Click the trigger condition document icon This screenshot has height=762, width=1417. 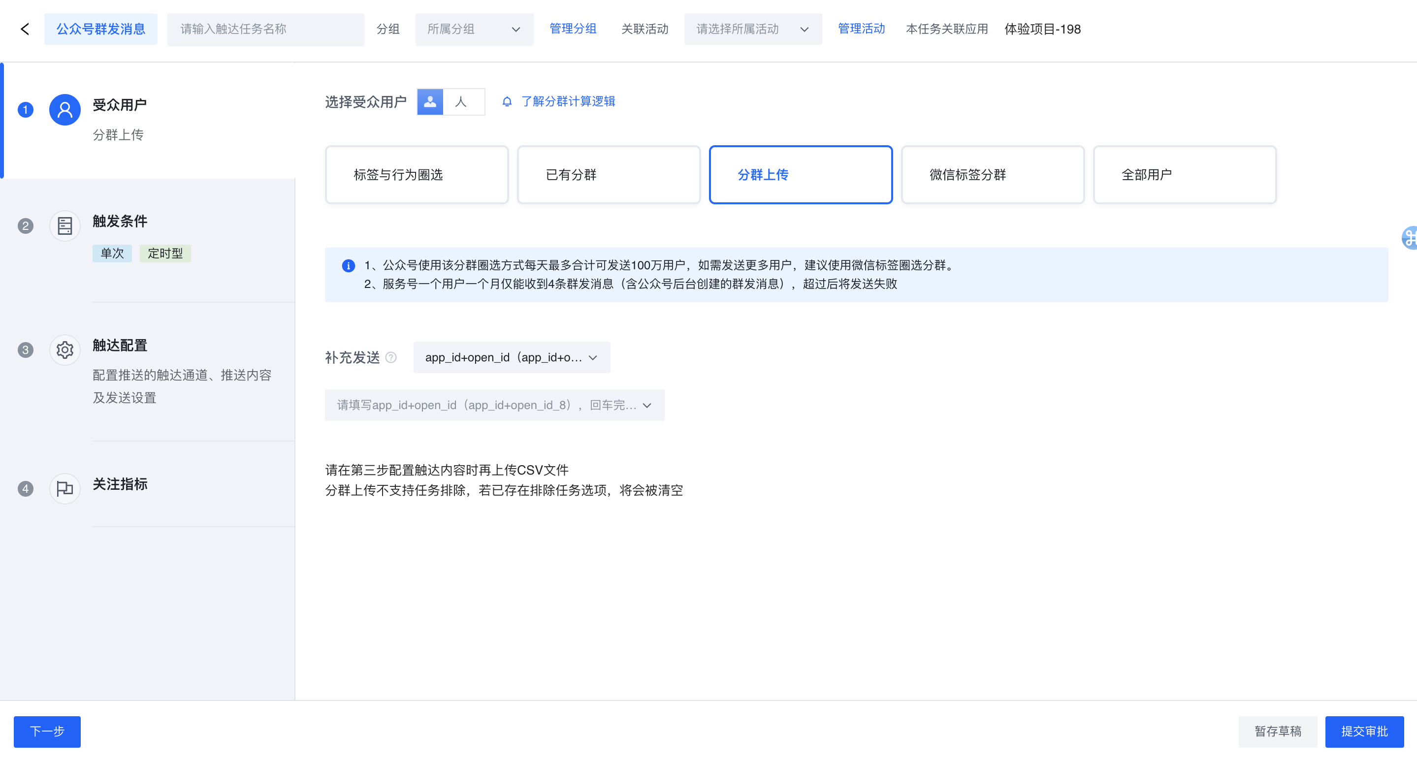tap(65, 226)
